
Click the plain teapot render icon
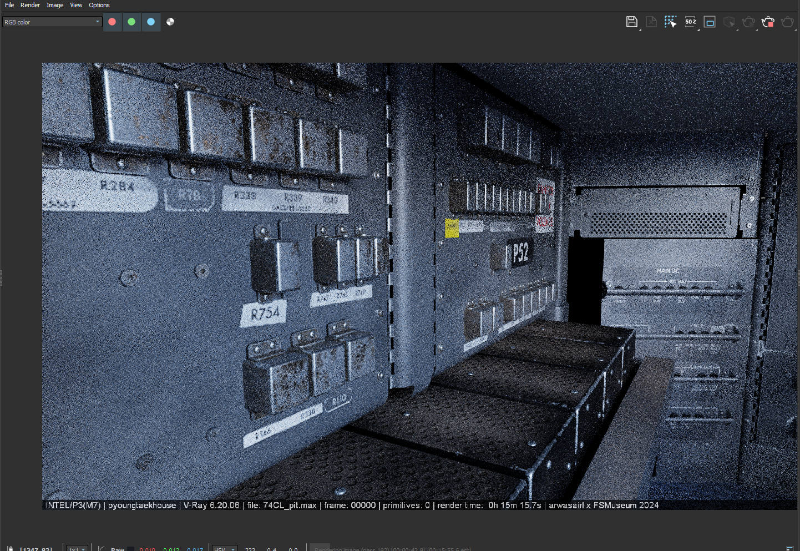click(x=788, y=22)
